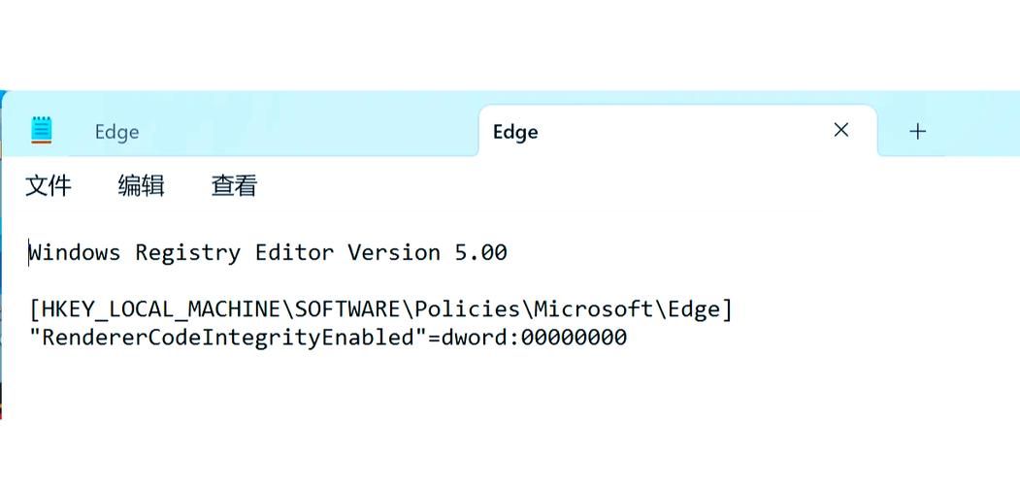Open the 文件 menu
The image size is (1020, 485).
[49, 186]
